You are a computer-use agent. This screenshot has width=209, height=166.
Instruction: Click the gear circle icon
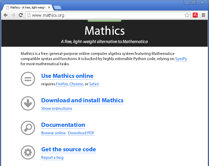pyautogui.click(x=28, y=152)
